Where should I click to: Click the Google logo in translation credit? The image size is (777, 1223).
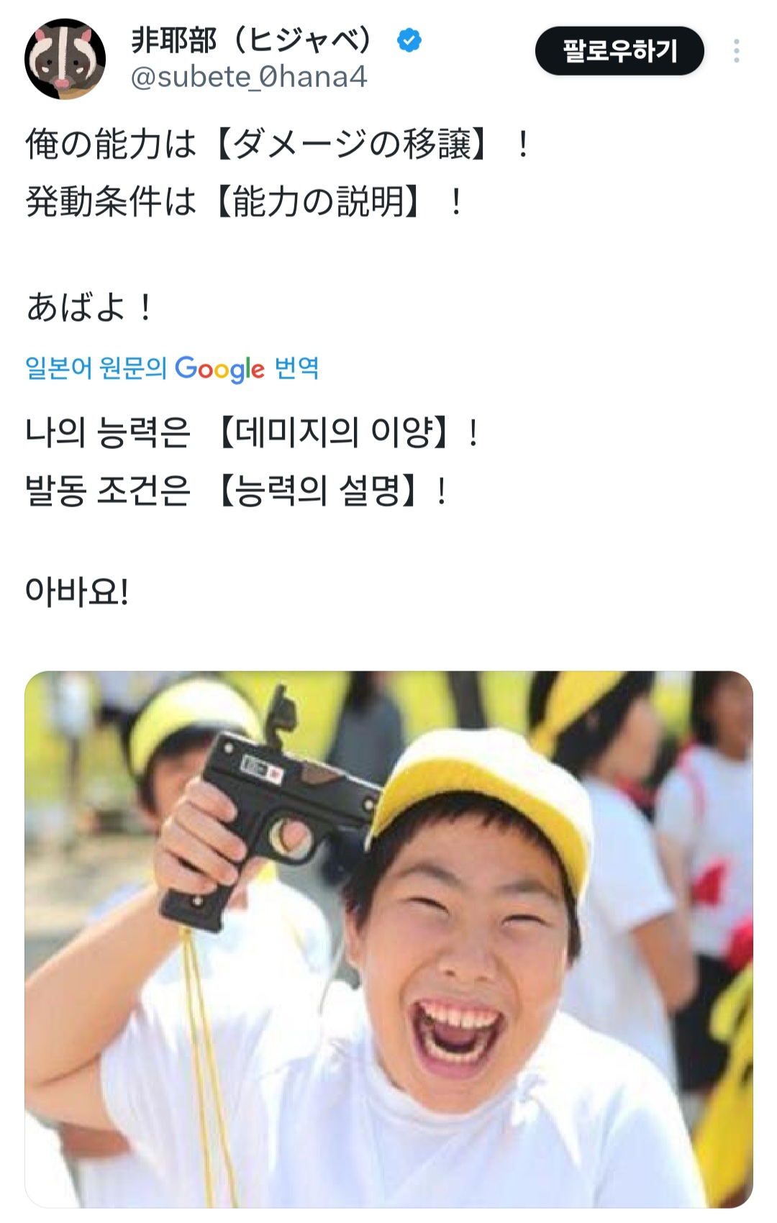(219, 369)
